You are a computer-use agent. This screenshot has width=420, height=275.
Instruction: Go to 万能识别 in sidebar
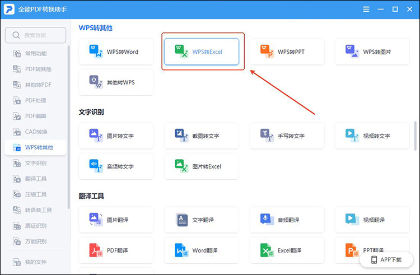tap(35, 241)
